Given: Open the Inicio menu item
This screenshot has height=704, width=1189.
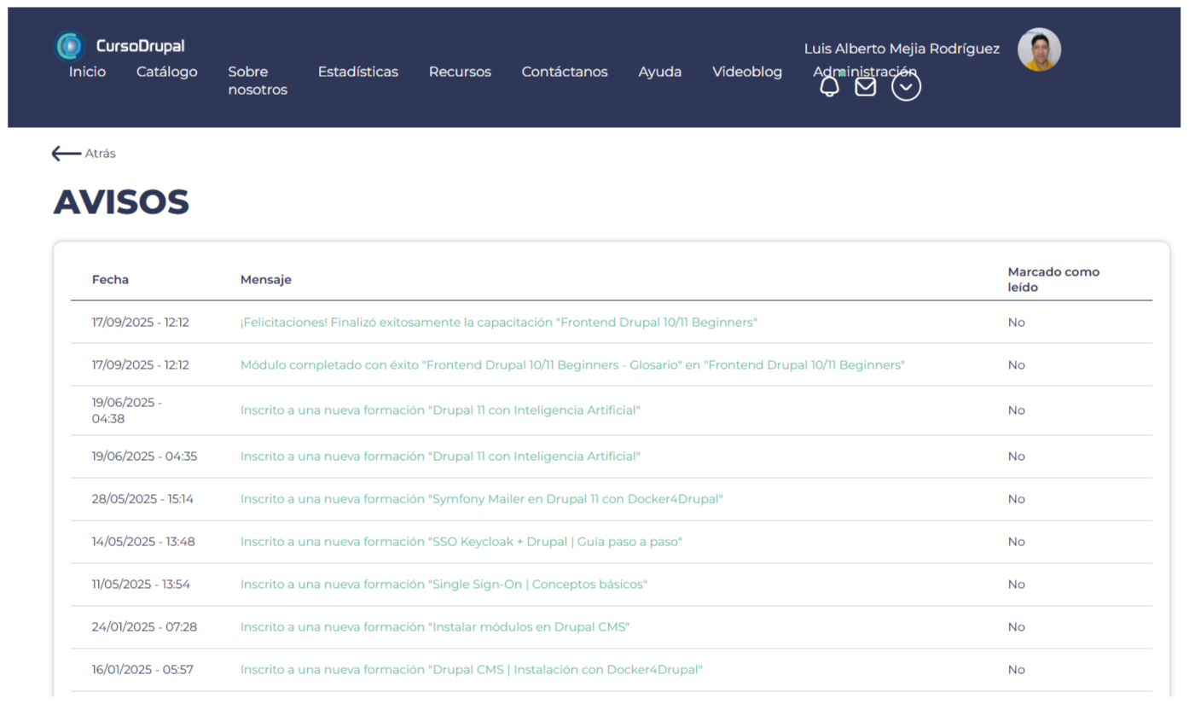Looking at the screenshot, I should tap(87, 72).
